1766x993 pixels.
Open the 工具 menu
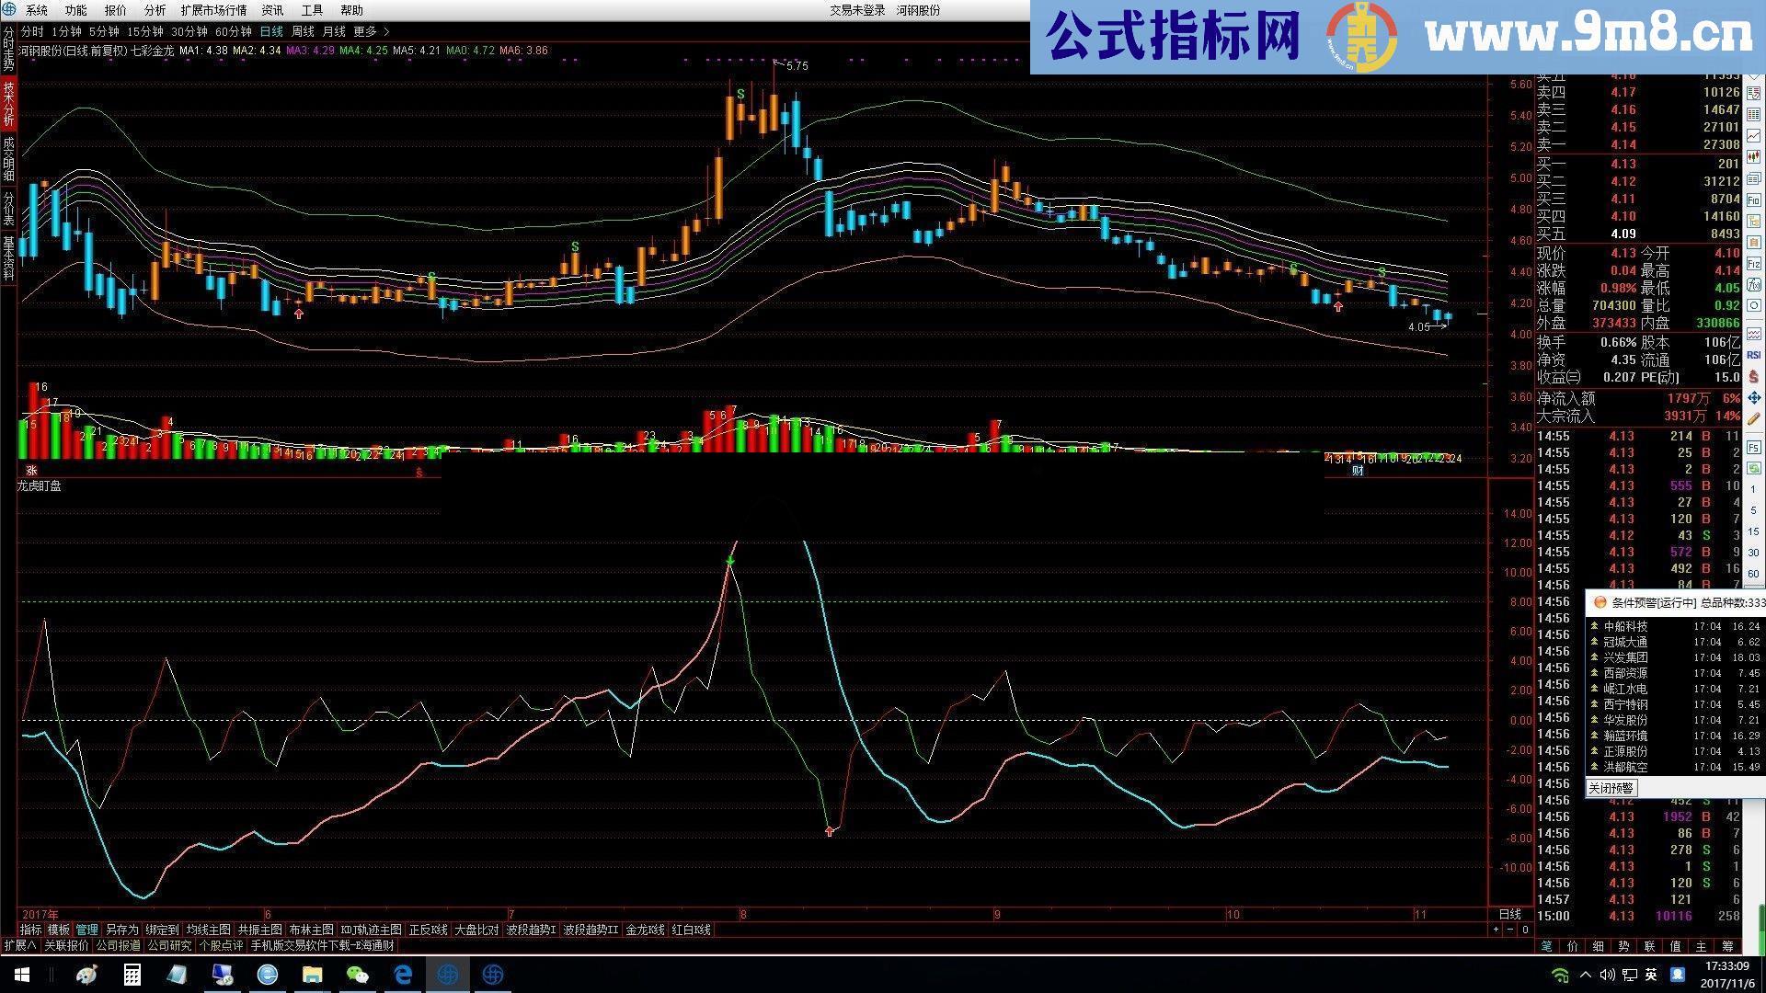pos(312,10)
